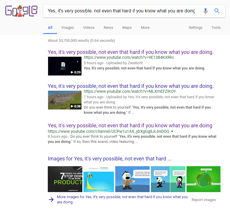Play the 0:38 mountain video thumbnail
This screenshot has height=214, width=230.
click(65, 100)
